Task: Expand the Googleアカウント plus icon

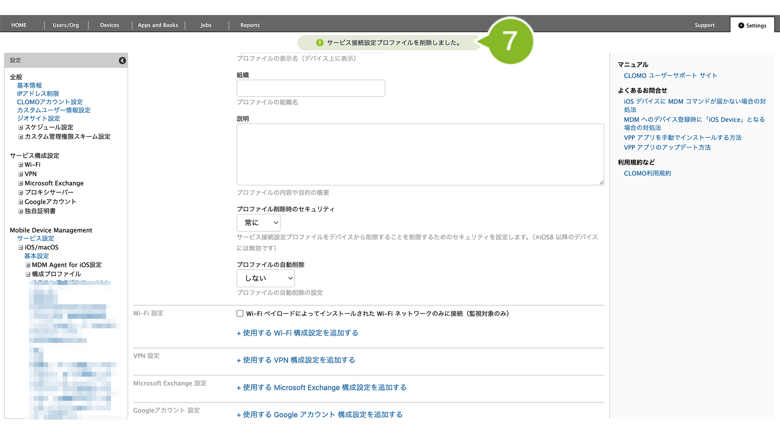Action: coord(21,202)
